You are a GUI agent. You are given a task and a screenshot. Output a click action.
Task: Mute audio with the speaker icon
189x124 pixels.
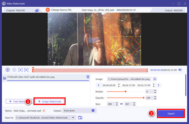click(x=180, y=70)
